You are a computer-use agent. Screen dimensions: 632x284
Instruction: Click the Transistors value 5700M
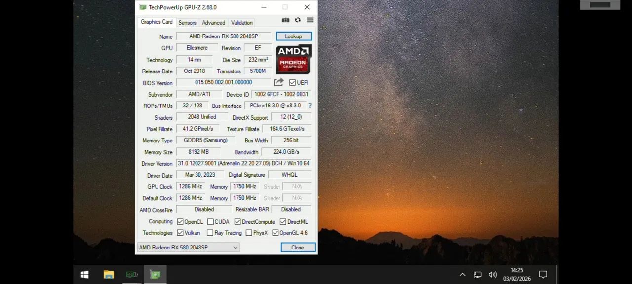pyautogui.click(x=258, y=71)
